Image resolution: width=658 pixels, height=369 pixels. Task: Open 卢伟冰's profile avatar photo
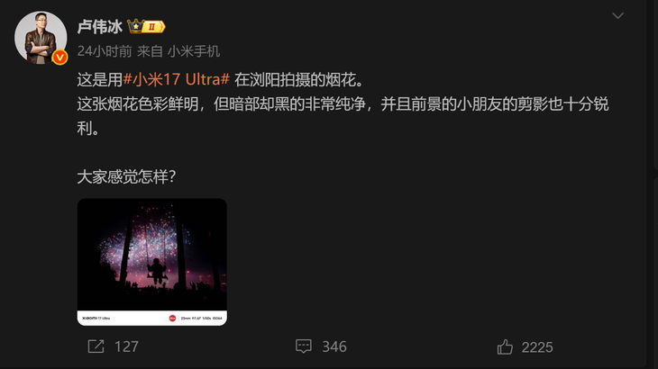point(41,38)
